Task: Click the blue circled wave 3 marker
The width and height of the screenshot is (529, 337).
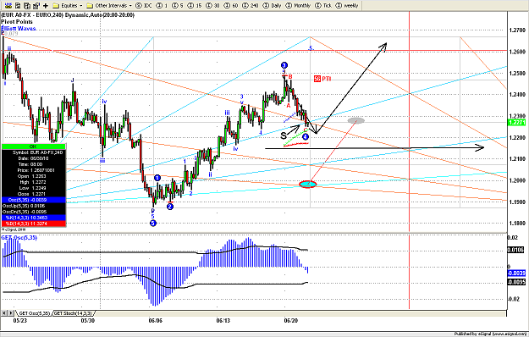Action: point(284,65)
